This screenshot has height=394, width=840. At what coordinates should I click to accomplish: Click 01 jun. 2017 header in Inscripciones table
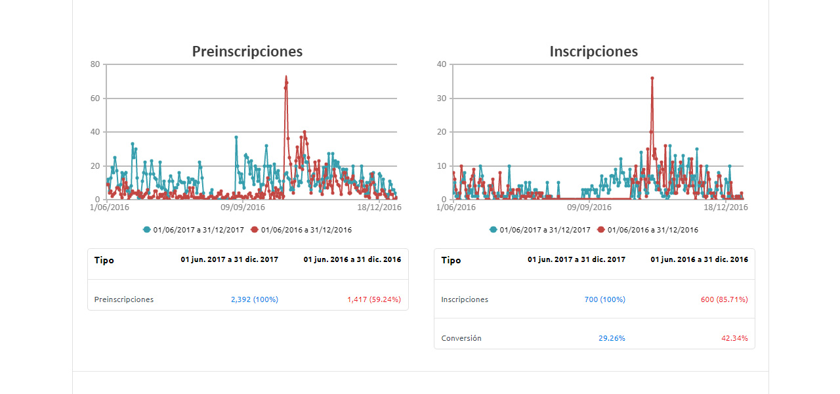[x=577, y=259]
